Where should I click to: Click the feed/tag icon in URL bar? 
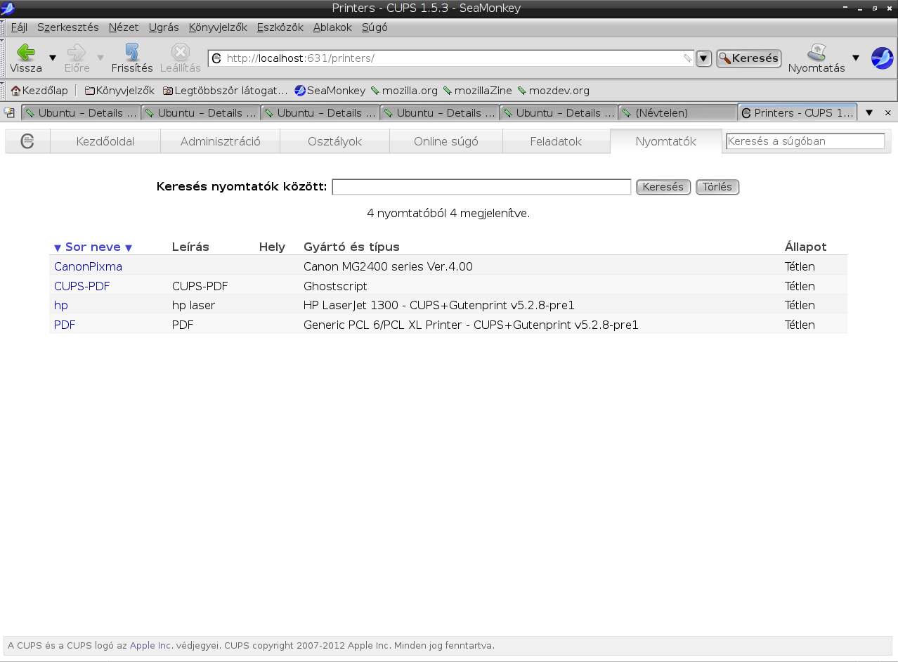pyautogui.click(x=687, y=58)
